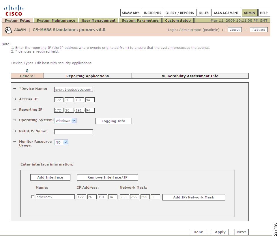Select System Parameters

coord(140,21)
